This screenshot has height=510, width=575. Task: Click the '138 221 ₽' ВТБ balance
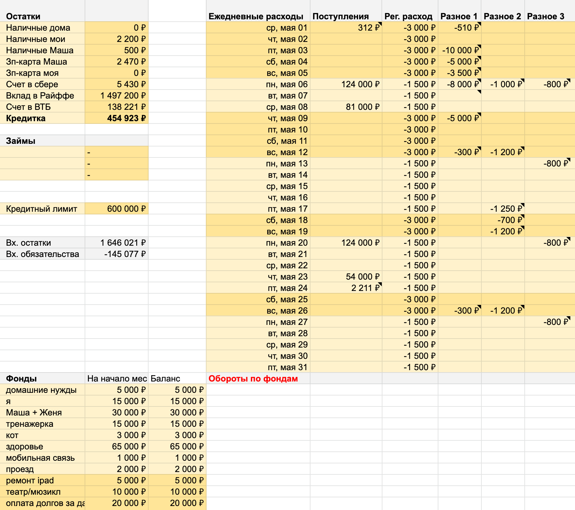point(117,107)
